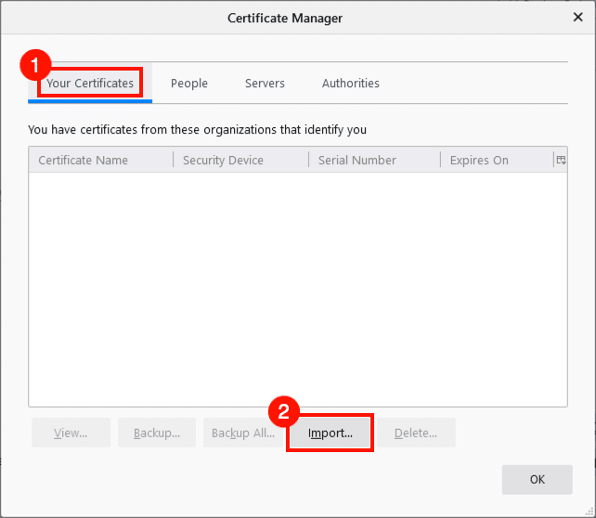
Task: Confirm with the OK button
Action: tap(537, 480)
